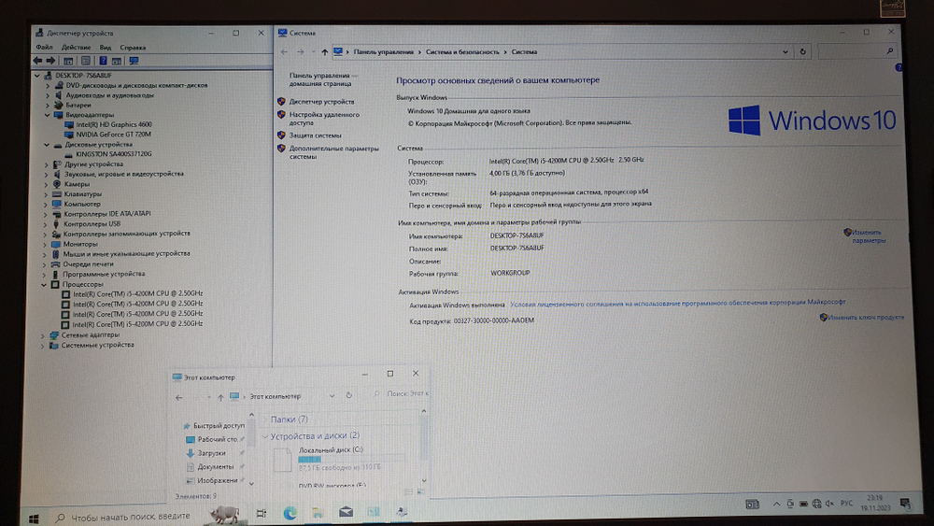Click the muted volume tray icon
Screen dimensions: 934x526
(829, 504)
